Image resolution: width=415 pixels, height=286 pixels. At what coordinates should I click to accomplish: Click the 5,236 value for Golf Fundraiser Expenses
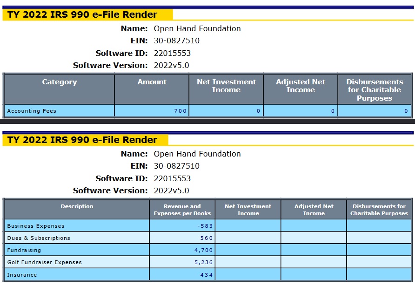tap(203, 262)
